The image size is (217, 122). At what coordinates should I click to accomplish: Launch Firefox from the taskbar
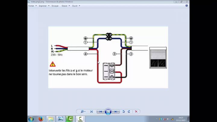coord(41,119)
